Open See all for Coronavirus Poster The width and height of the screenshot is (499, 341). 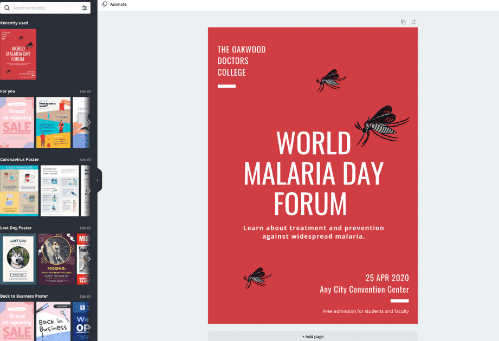coord(85,160)
